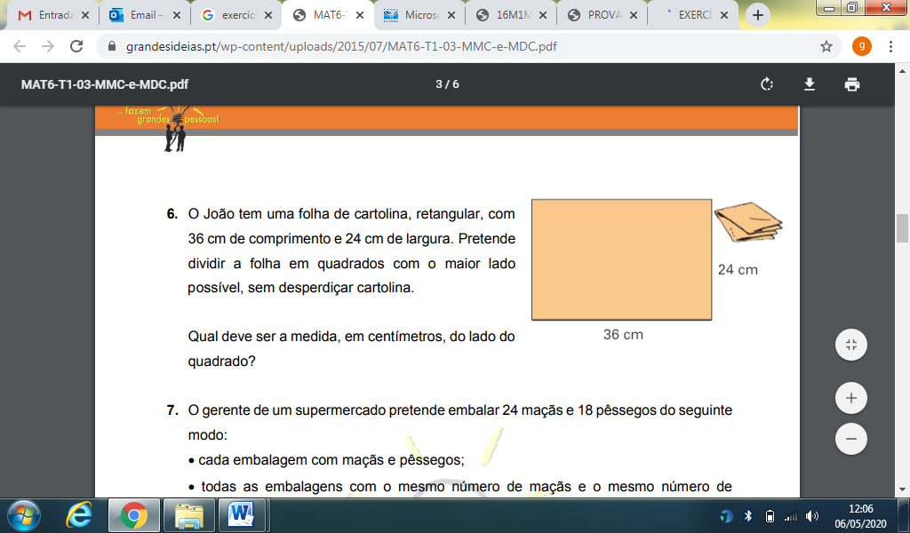The width and height of the screenshot is (910, 533).
Task: Click the 24 cm label
Action: pyautogui.click(x=738, y=270)
